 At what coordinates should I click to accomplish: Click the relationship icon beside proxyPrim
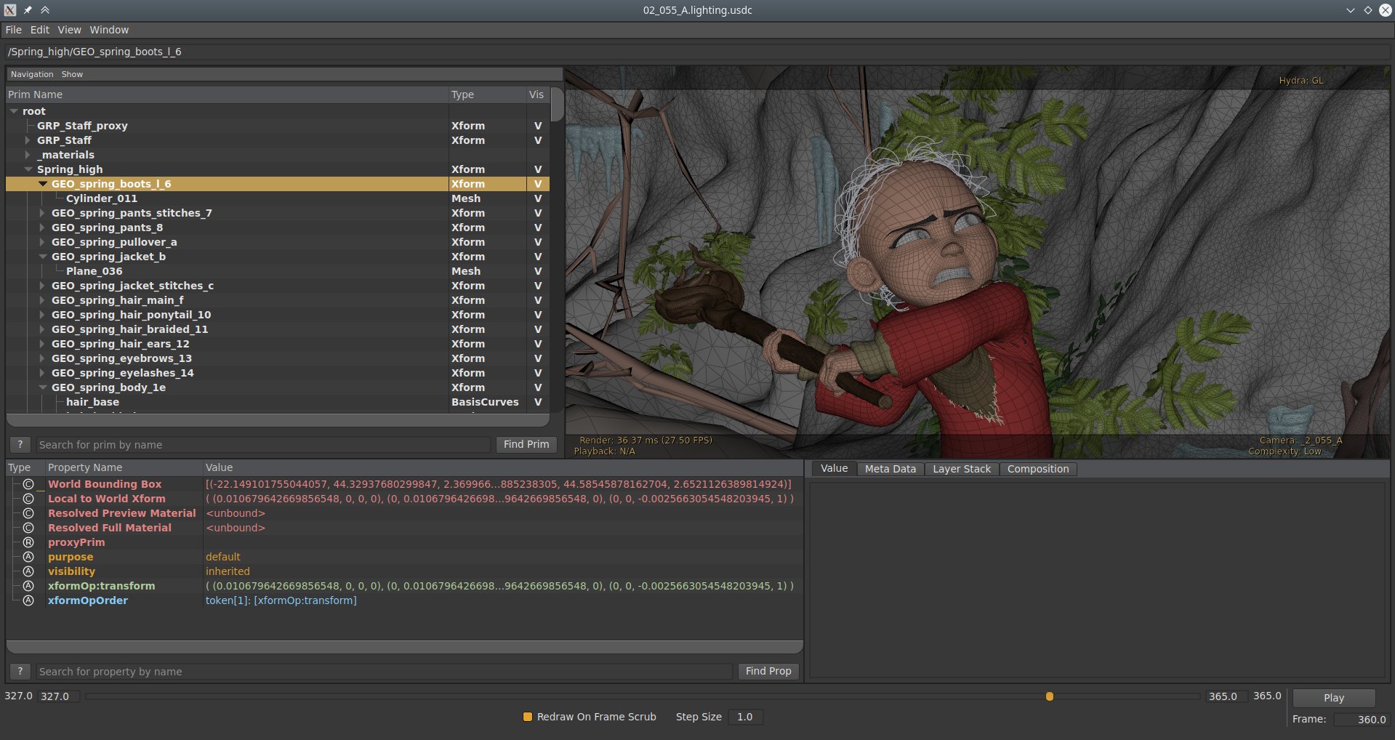tap(28, 542)
